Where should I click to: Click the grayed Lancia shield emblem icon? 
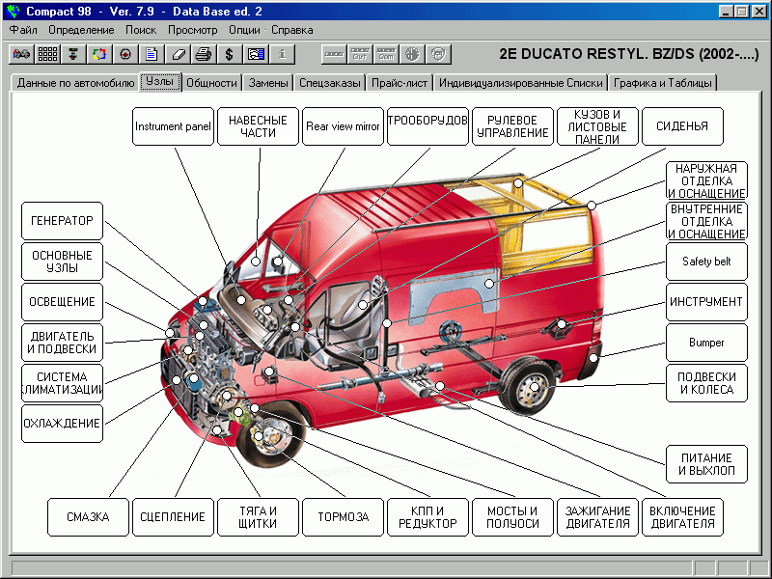(x=438, y=54)
